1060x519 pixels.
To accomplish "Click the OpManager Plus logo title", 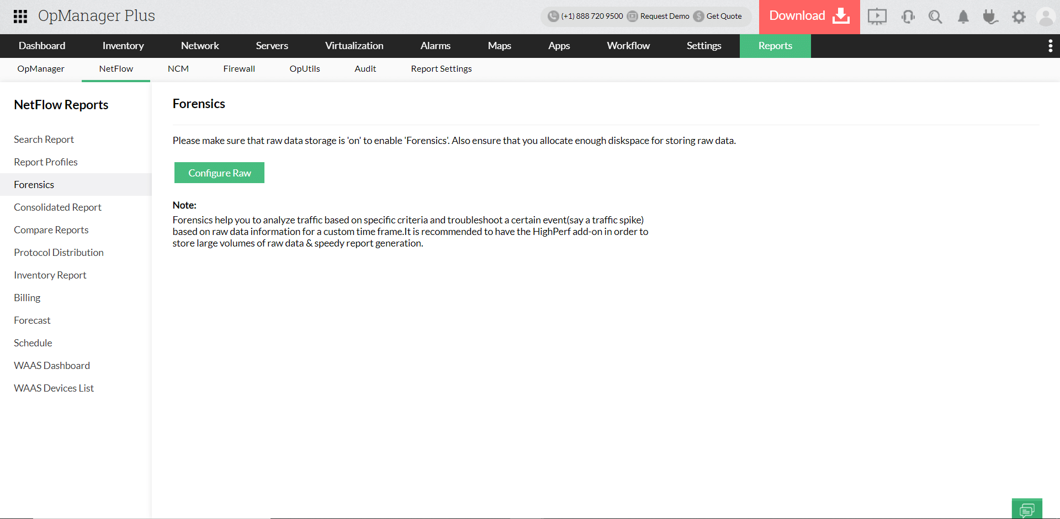I will (x=97, y=16).
